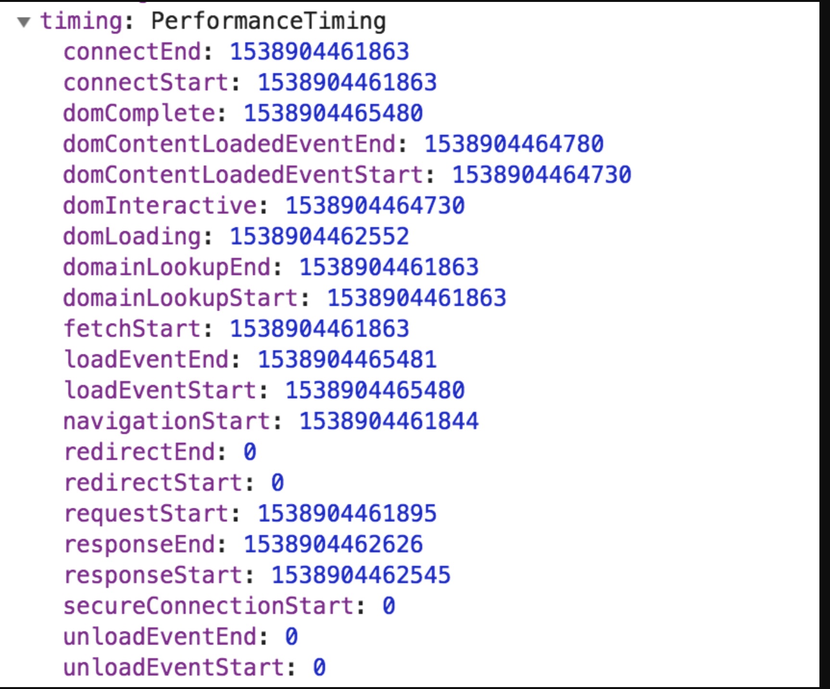This screenshot has width=830, height=689.
Task: Select the domComplete timestamp value
Action: pyautogui.click(x=333, y=114)
